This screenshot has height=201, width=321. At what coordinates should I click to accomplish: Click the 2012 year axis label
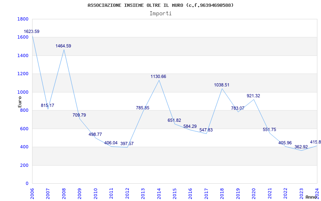127,193
